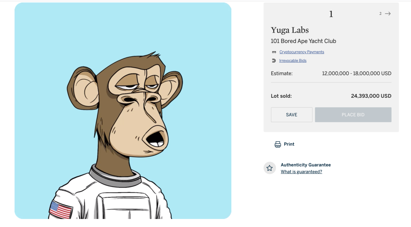The width and height of the screenshot is (411, 227).
Task: Click the PLACE BID button
Action: point(353,115)
